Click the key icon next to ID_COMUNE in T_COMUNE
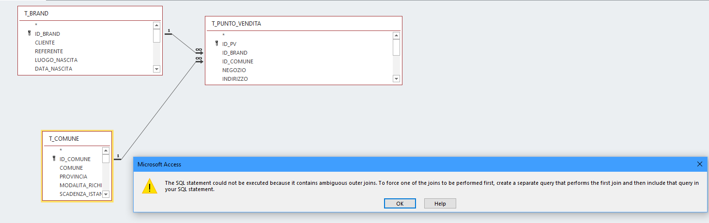 [x=54, y=159]
